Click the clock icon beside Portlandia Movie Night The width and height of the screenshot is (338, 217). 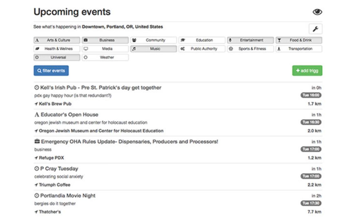(37, 195)
